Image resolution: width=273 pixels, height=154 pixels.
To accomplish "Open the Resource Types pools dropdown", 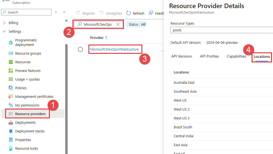I will coord(222,30).
